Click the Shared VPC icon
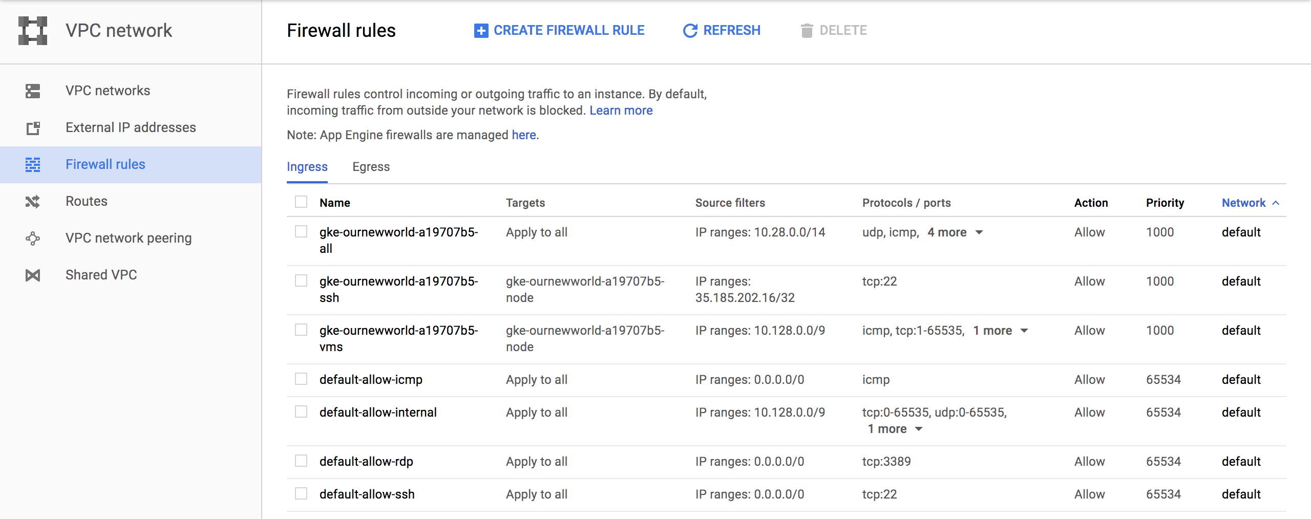Viewport: 1311px width, 519px height. tap(33, 275)
